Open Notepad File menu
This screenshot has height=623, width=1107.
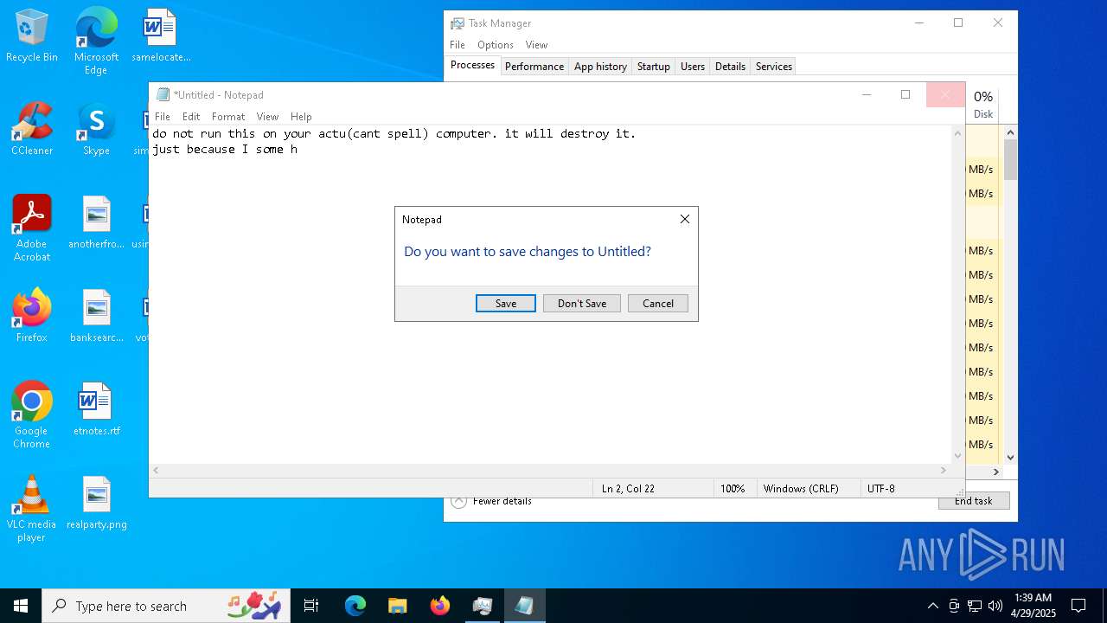[163, 117]
